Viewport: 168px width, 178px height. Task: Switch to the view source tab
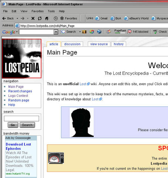99,44
